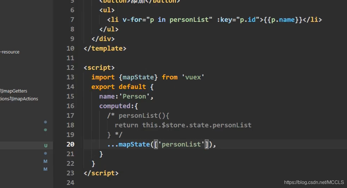Screen dimensions: 347x188
Task: Click the closing </script> tag
Action: pos(101,173)
